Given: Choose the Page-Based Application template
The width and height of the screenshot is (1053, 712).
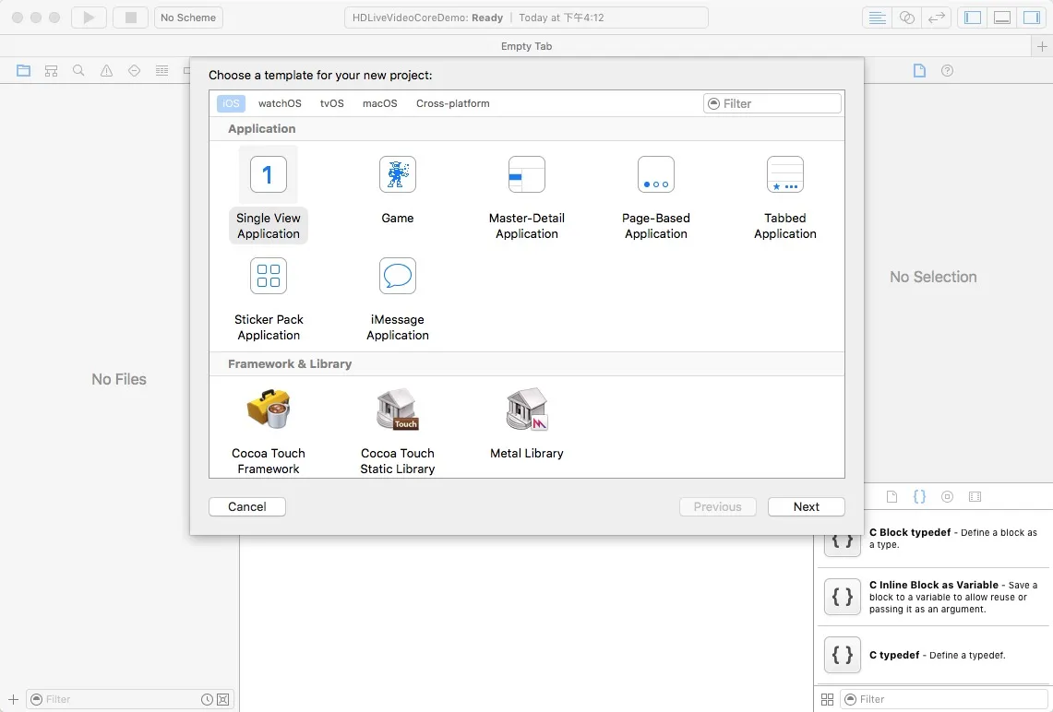Looking at the screenshot, I should point(655,196).
